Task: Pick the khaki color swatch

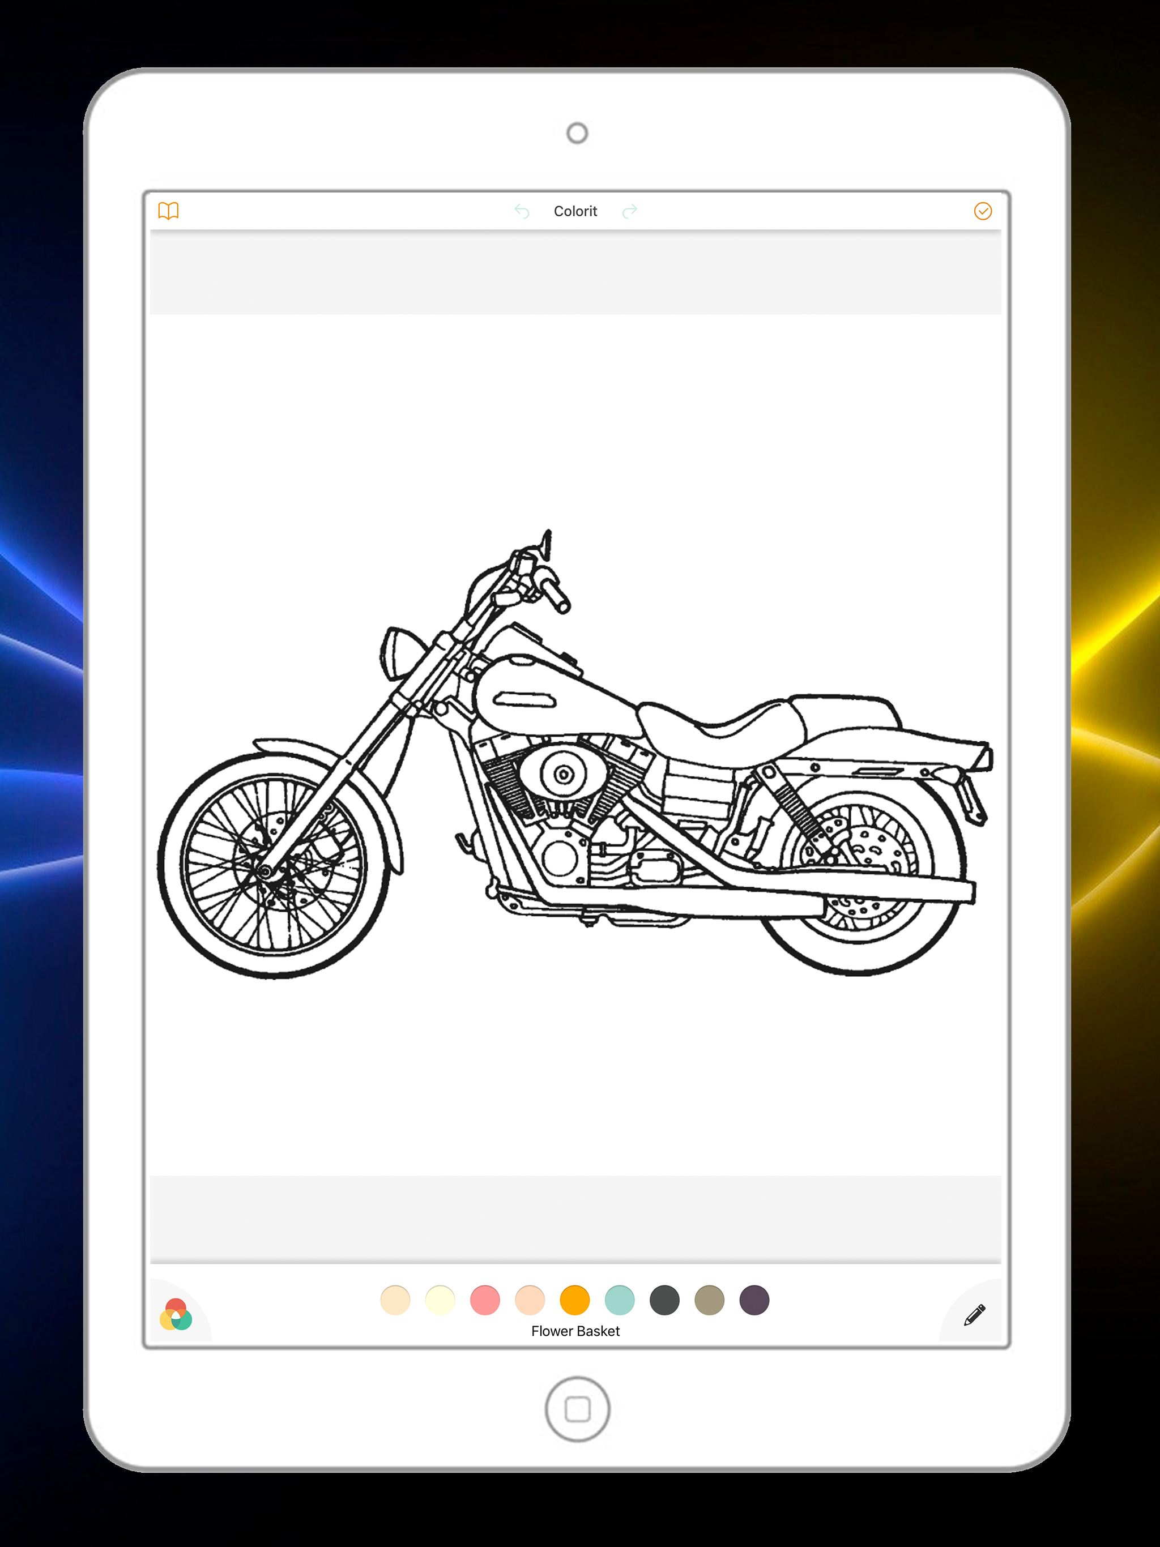Action: point(710,1300)
